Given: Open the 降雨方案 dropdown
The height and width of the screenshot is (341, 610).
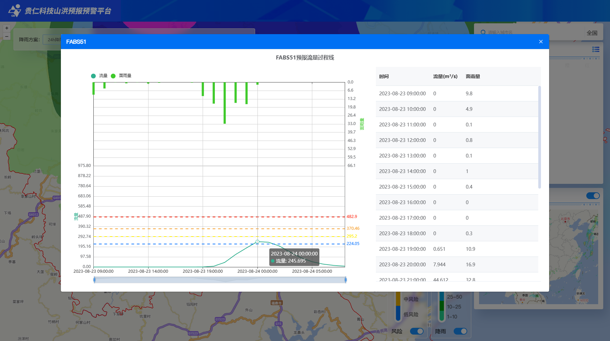Looking at the screenshot, I should tap(52, 40).
